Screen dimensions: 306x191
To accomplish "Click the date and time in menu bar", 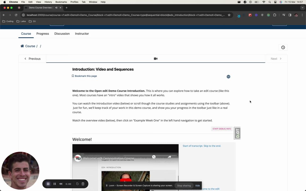I will (x=294, y=2).
